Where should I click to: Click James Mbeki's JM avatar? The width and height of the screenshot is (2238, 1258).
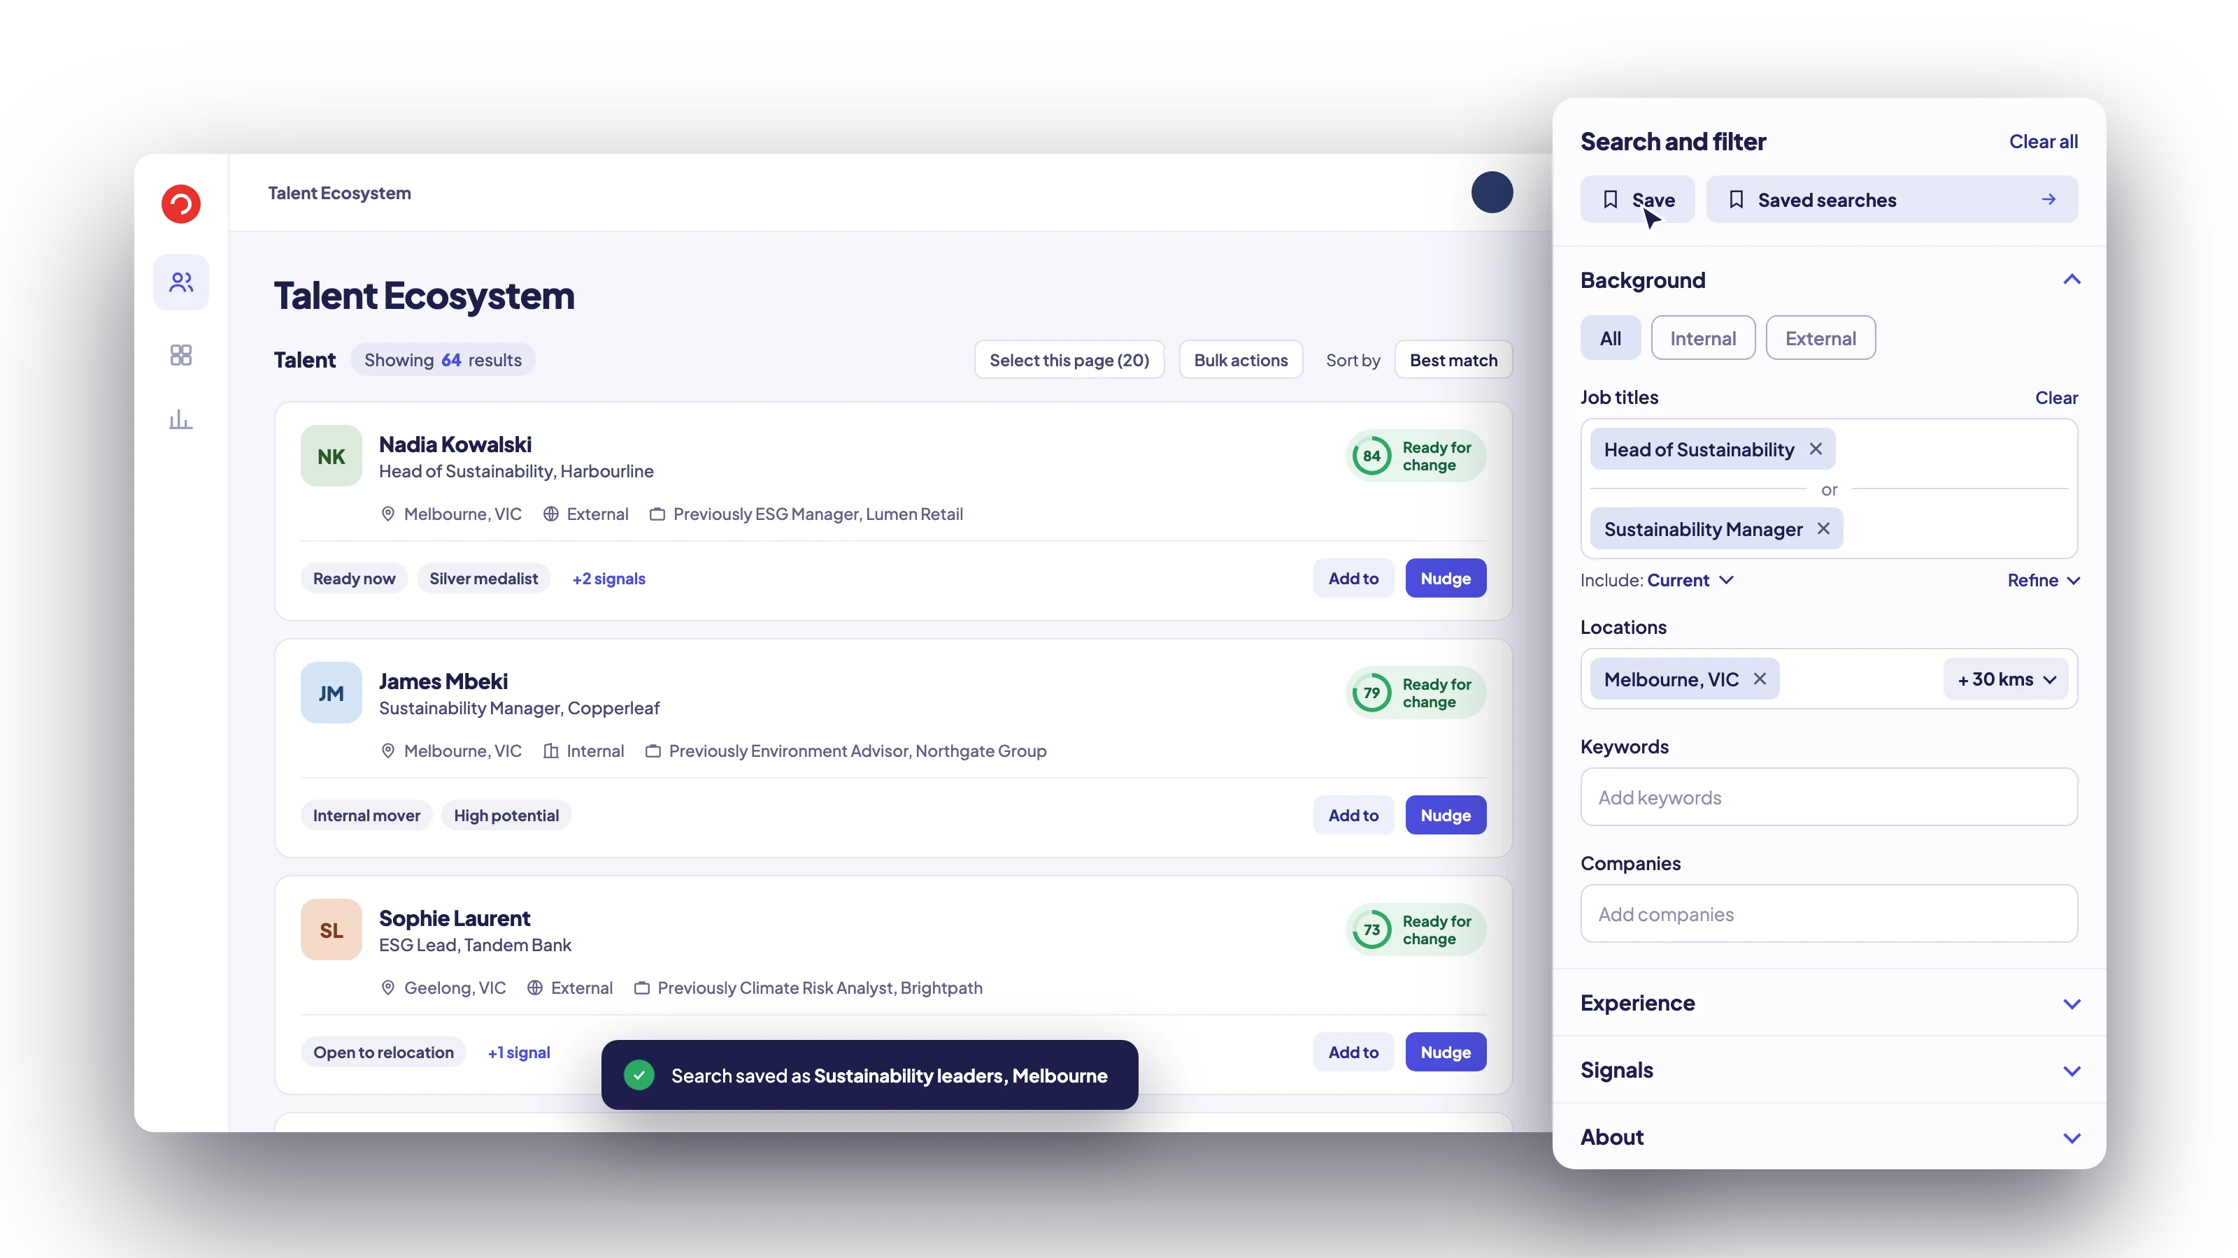pyautogui.click(x=331, y=693)
